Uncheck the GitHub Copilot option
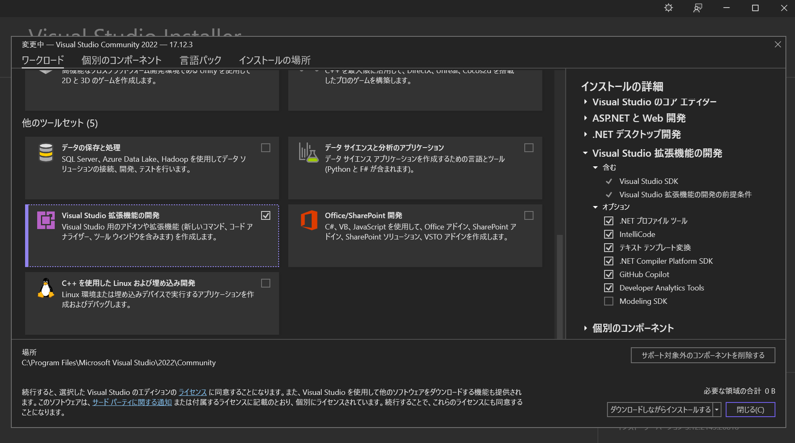This screenshot has height=443, width=795. click(609, 275)
